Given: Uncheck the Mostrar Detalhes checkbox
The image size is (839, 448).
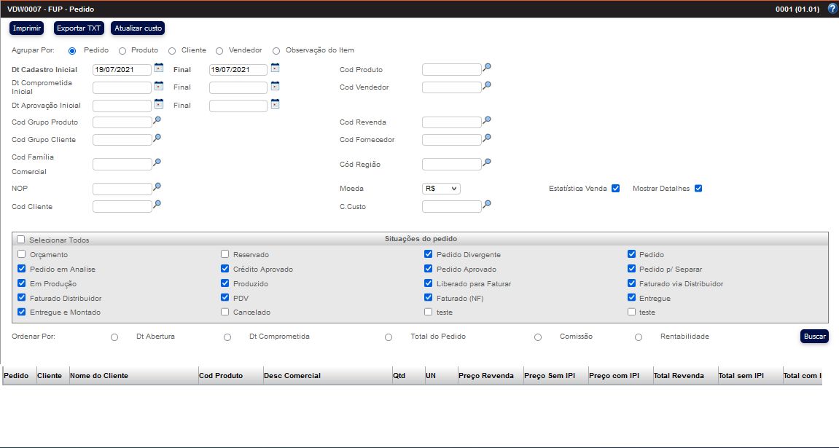Looking at the screenshot, I should (698, 189).
